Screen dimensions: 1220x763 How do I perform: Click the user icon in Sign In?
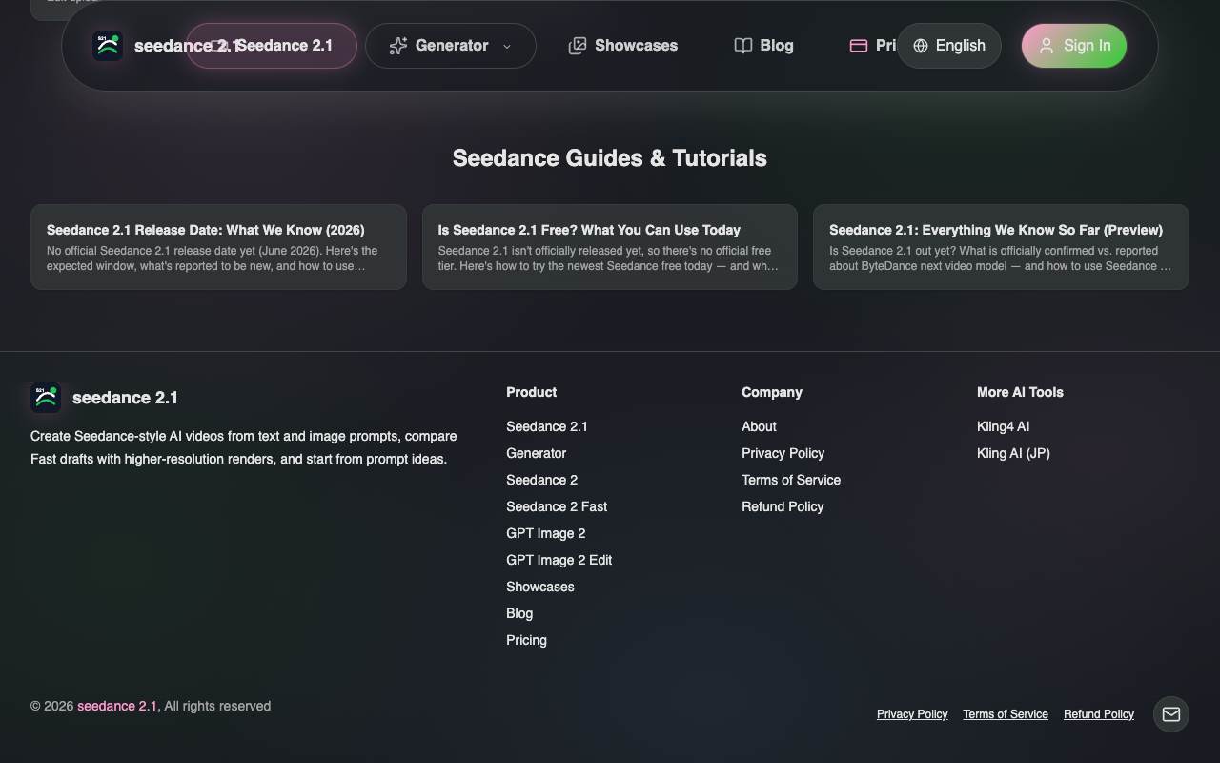1047,46
